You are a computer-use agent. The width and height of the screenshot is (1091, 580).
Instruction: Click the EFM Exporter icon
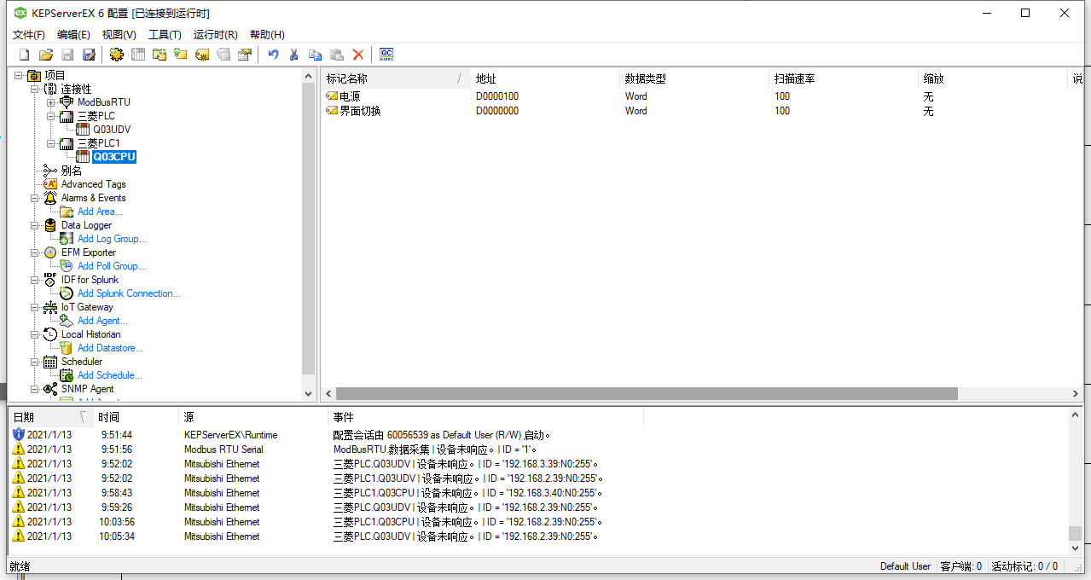(x=50, y=252)
